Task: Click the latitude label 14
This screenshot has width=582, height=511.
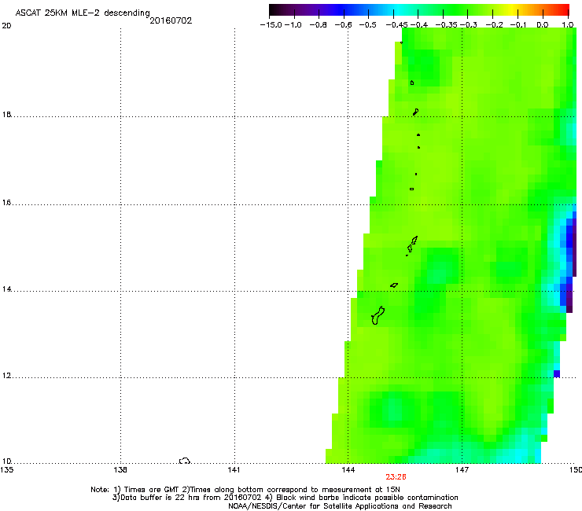Action: (6, 289)
